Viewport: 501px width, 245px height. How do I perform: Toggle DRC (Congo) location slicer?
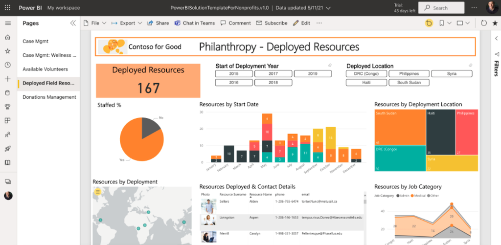366,74
